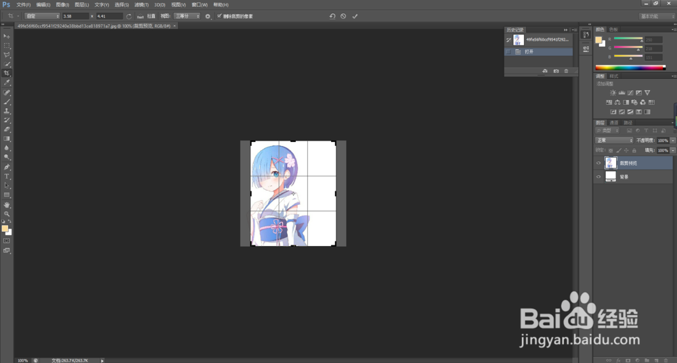Select the Eraser tool
The height and width of the screenshot is (363, 677).
[7, 129]
